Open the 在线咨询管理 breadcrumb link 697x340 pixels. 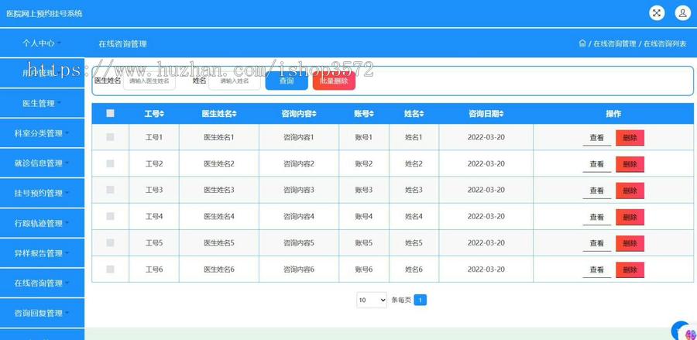point(615,43)
